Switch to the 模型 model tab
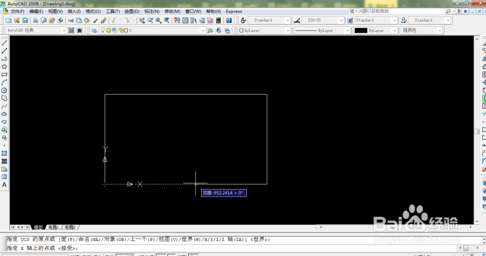 38,227
